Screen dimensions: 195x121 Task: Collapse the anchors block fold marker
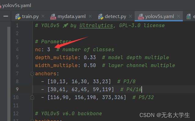tap(32, 74)
